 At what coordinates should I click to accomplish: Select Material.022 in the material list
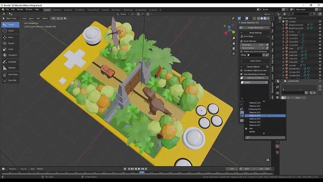(265, 109)
